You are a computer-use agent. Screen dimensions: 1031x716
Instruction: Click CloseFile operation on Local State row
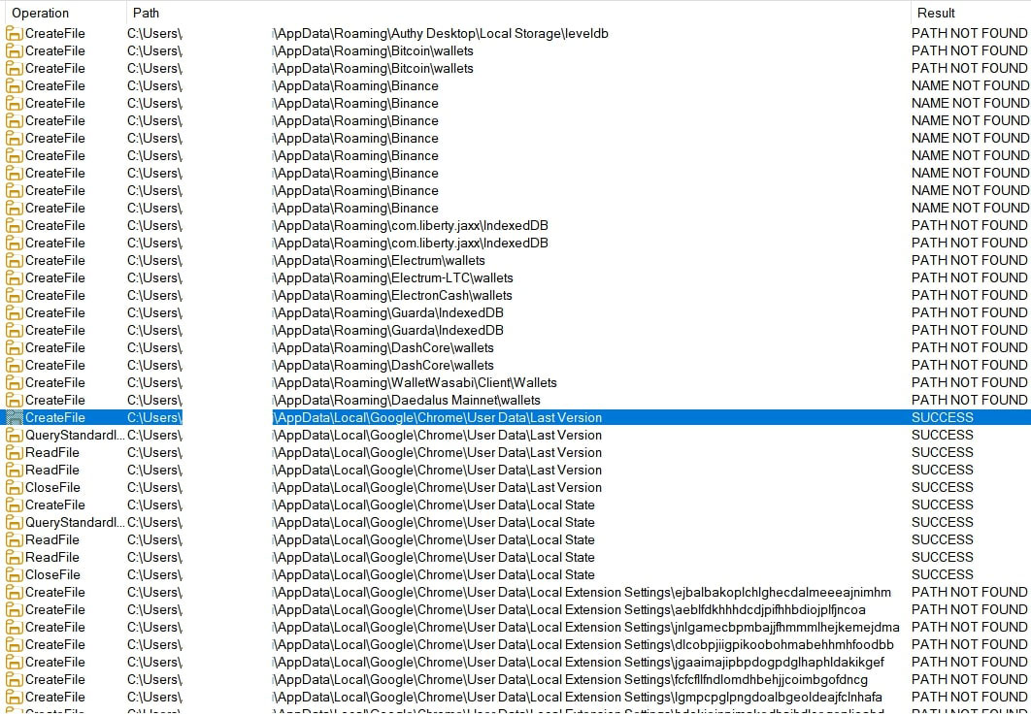click(x=52, y=574)
